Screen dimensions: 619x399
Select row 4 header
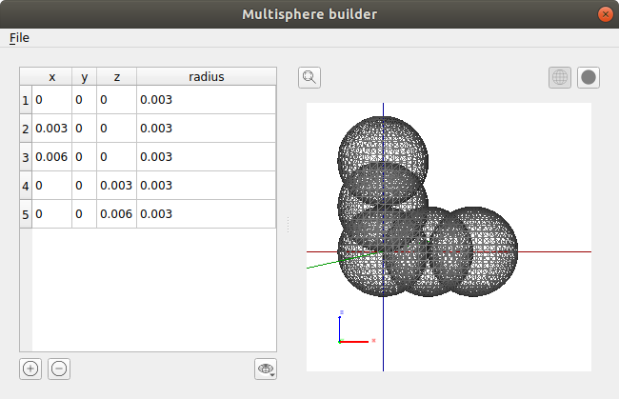tap(26, 186)
